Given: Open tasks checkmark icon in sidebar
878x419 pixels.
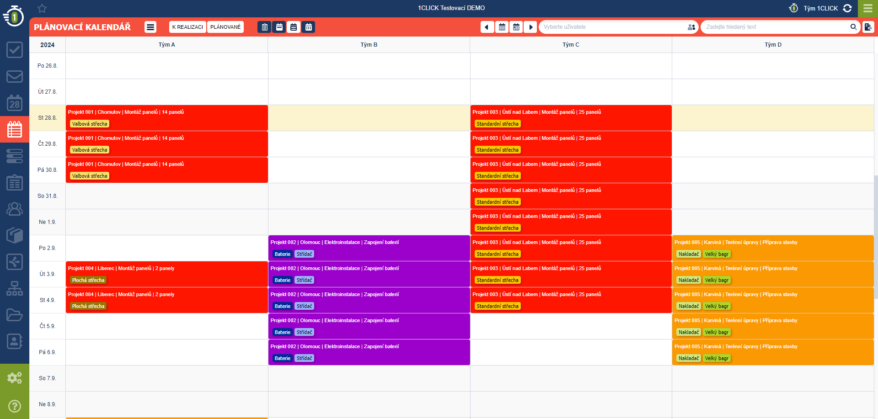Looking at the screenshot, I should [x=15, y=49].
